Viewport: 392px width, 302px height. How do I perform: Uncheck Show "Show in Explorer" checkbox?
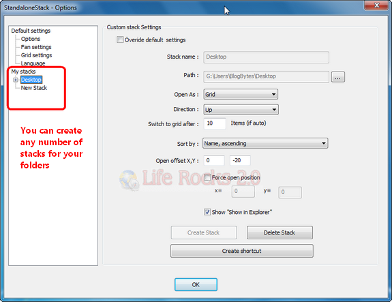[x=207, y=212]
